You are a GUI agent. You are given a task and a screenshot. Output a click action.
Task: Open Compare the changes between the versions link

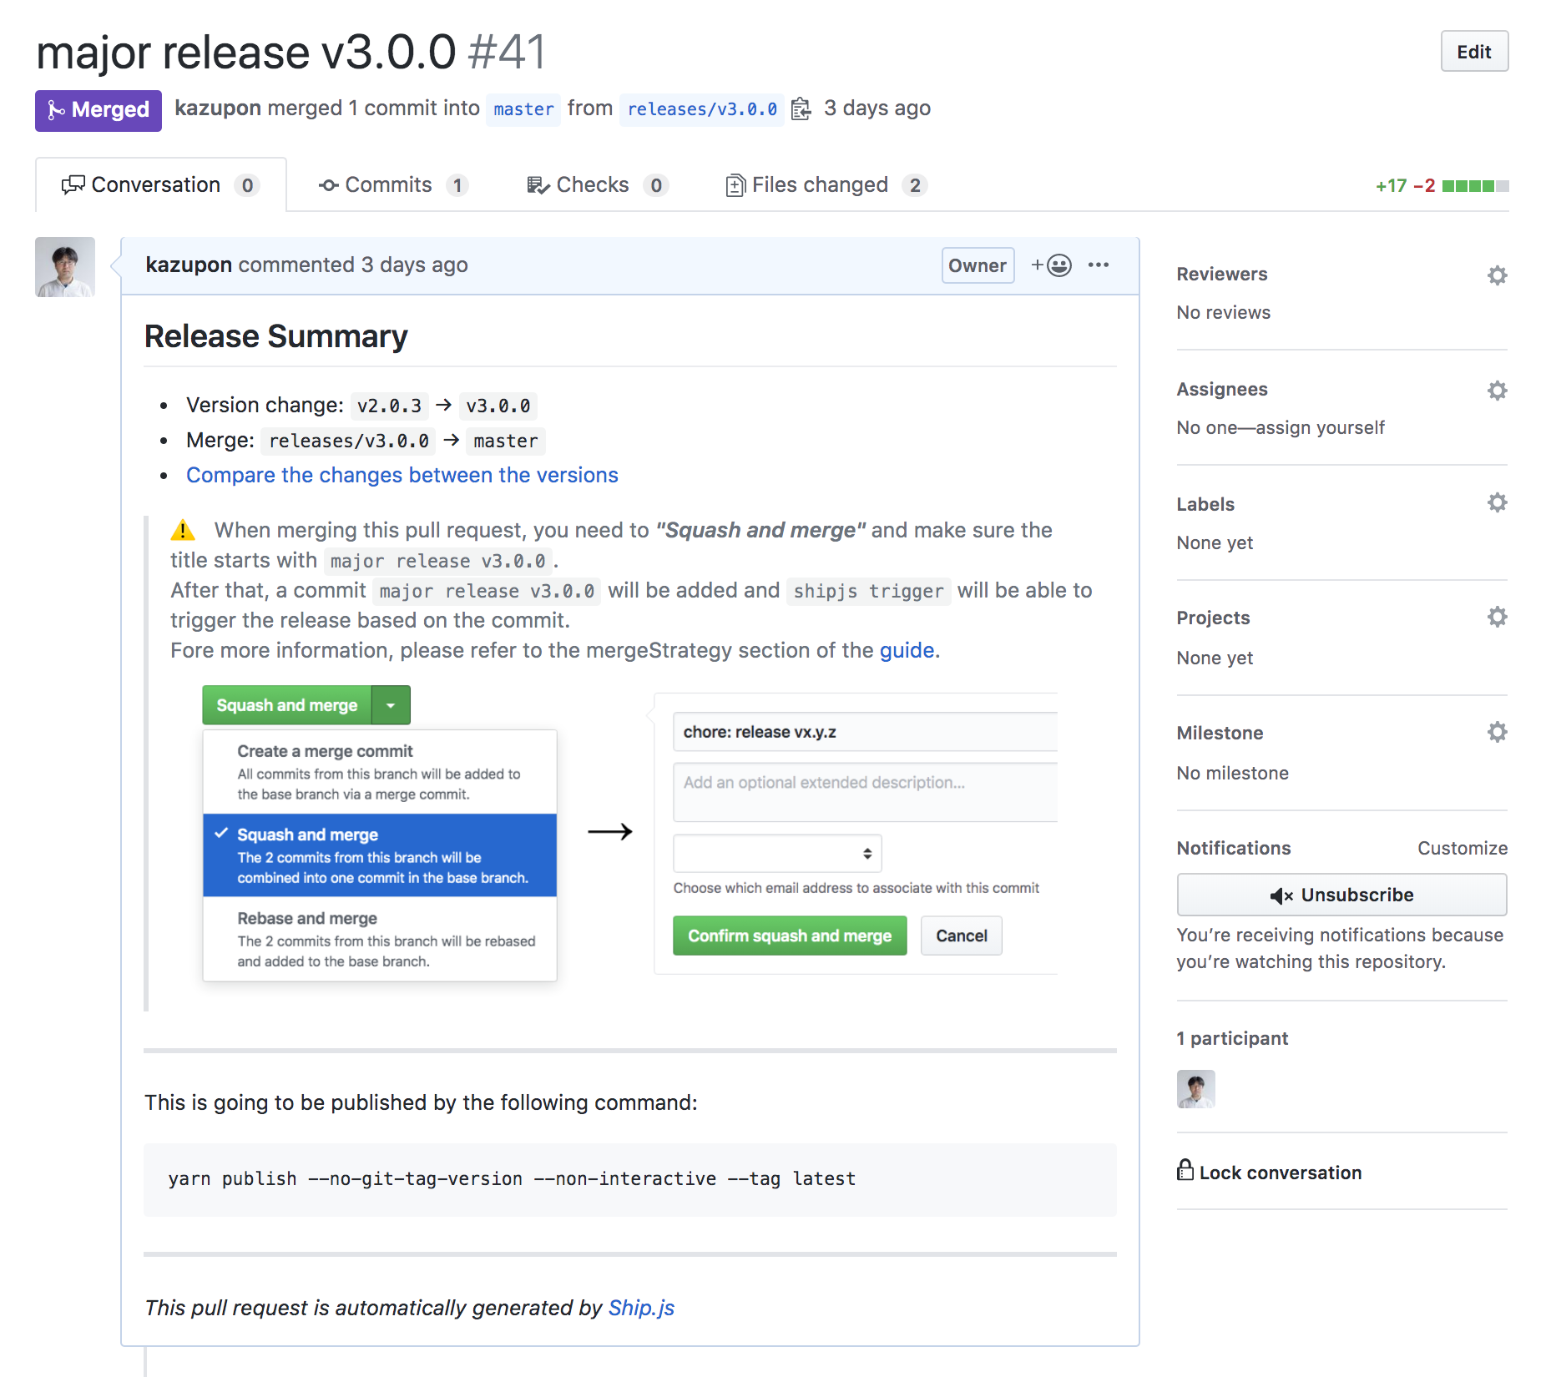402,475
